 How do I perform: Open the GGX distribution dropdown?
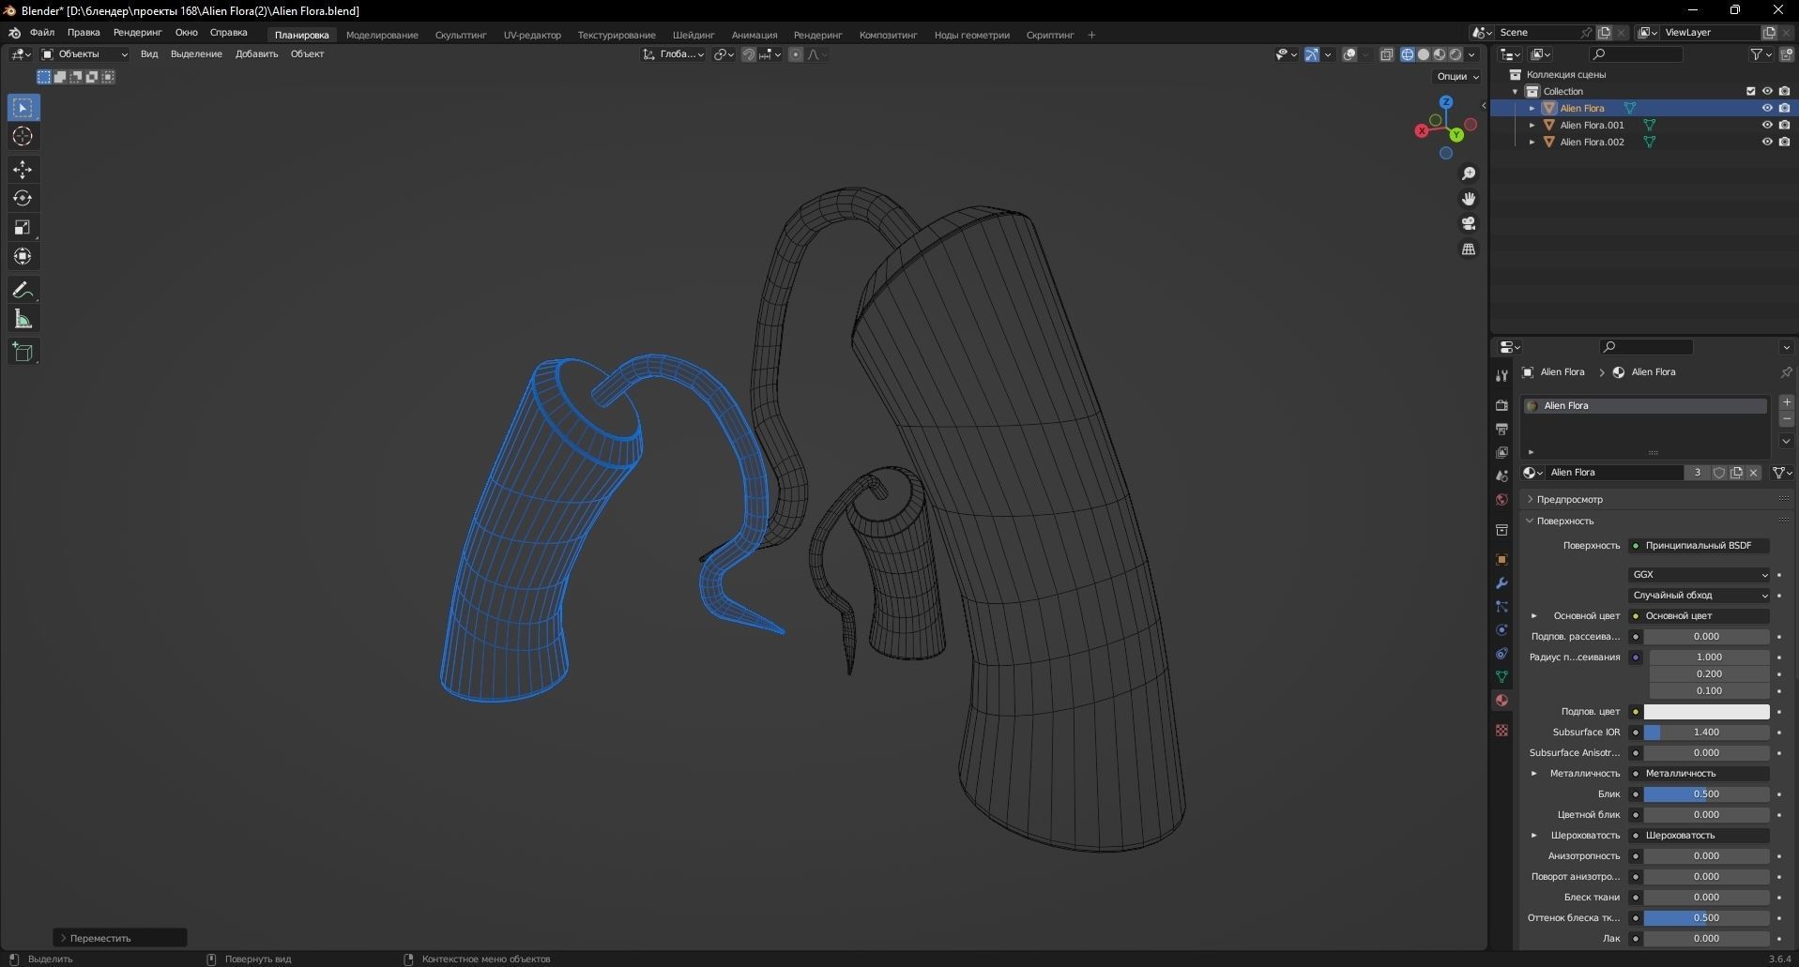click(x=1699, y=575)
